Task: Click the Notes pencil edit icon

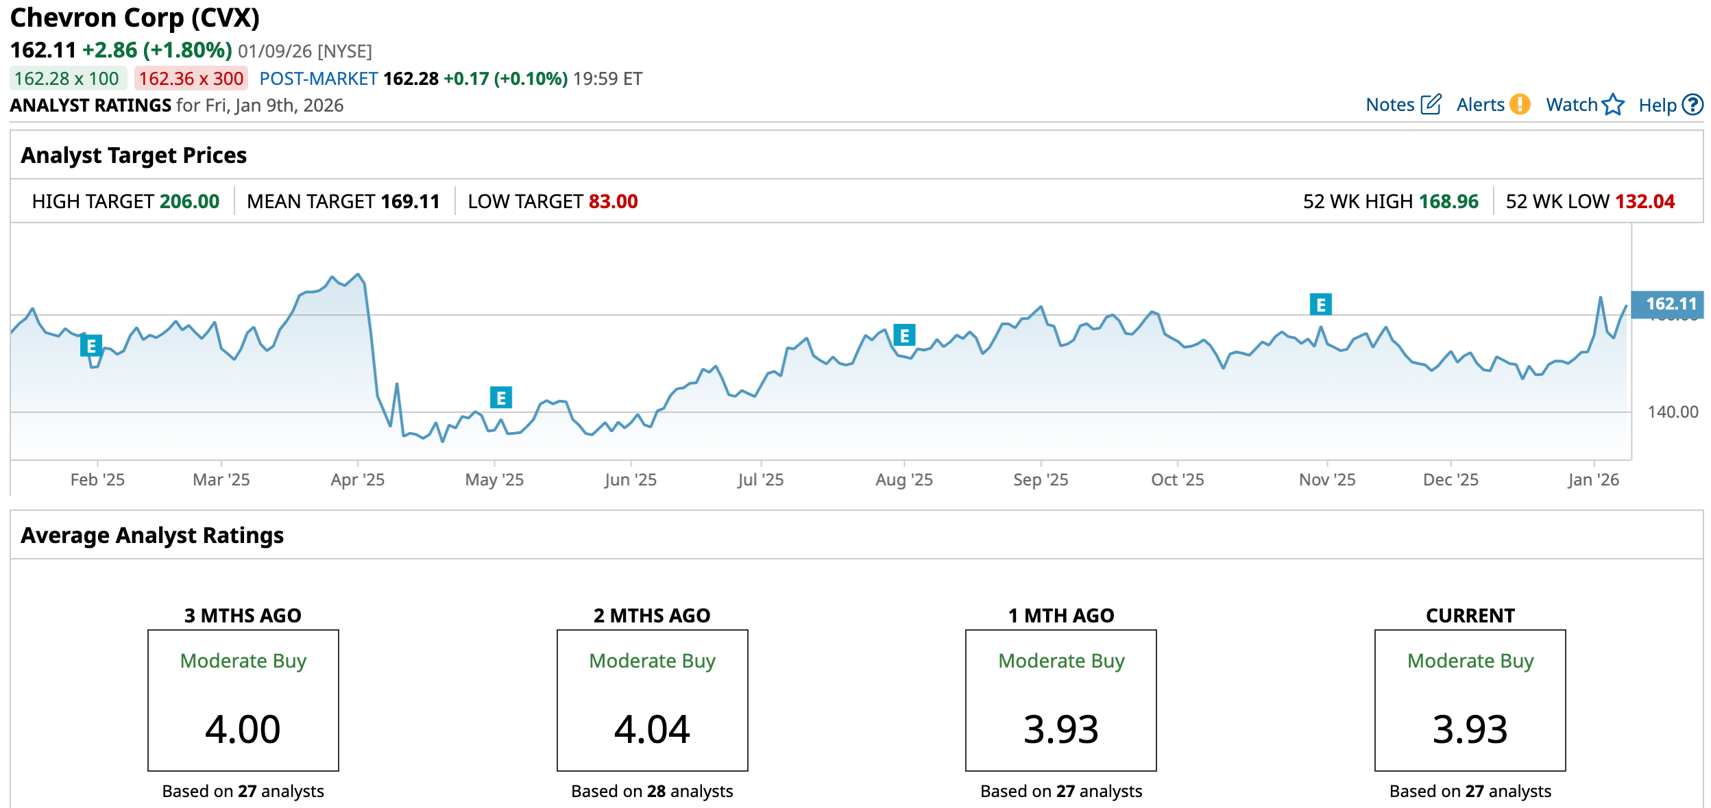Action: 1431,104
